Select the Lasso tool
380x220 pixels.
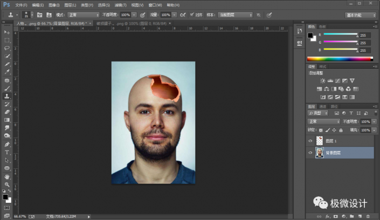point(7,48)
